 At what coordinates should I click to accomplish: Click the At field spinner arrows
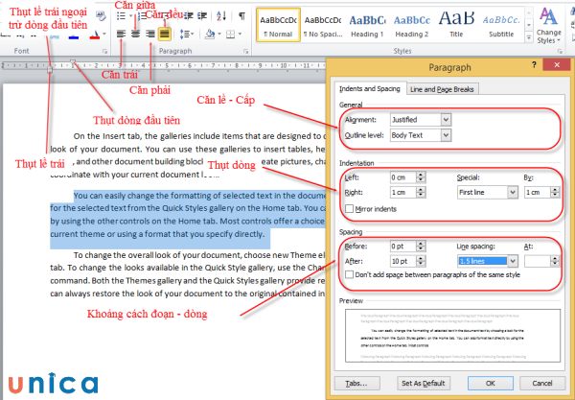[x=555, y=261]
